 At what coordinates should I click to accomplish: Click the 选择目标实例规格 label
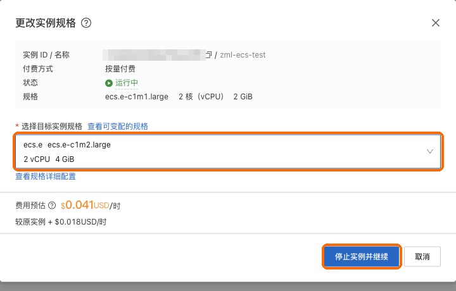coord(52,127)
